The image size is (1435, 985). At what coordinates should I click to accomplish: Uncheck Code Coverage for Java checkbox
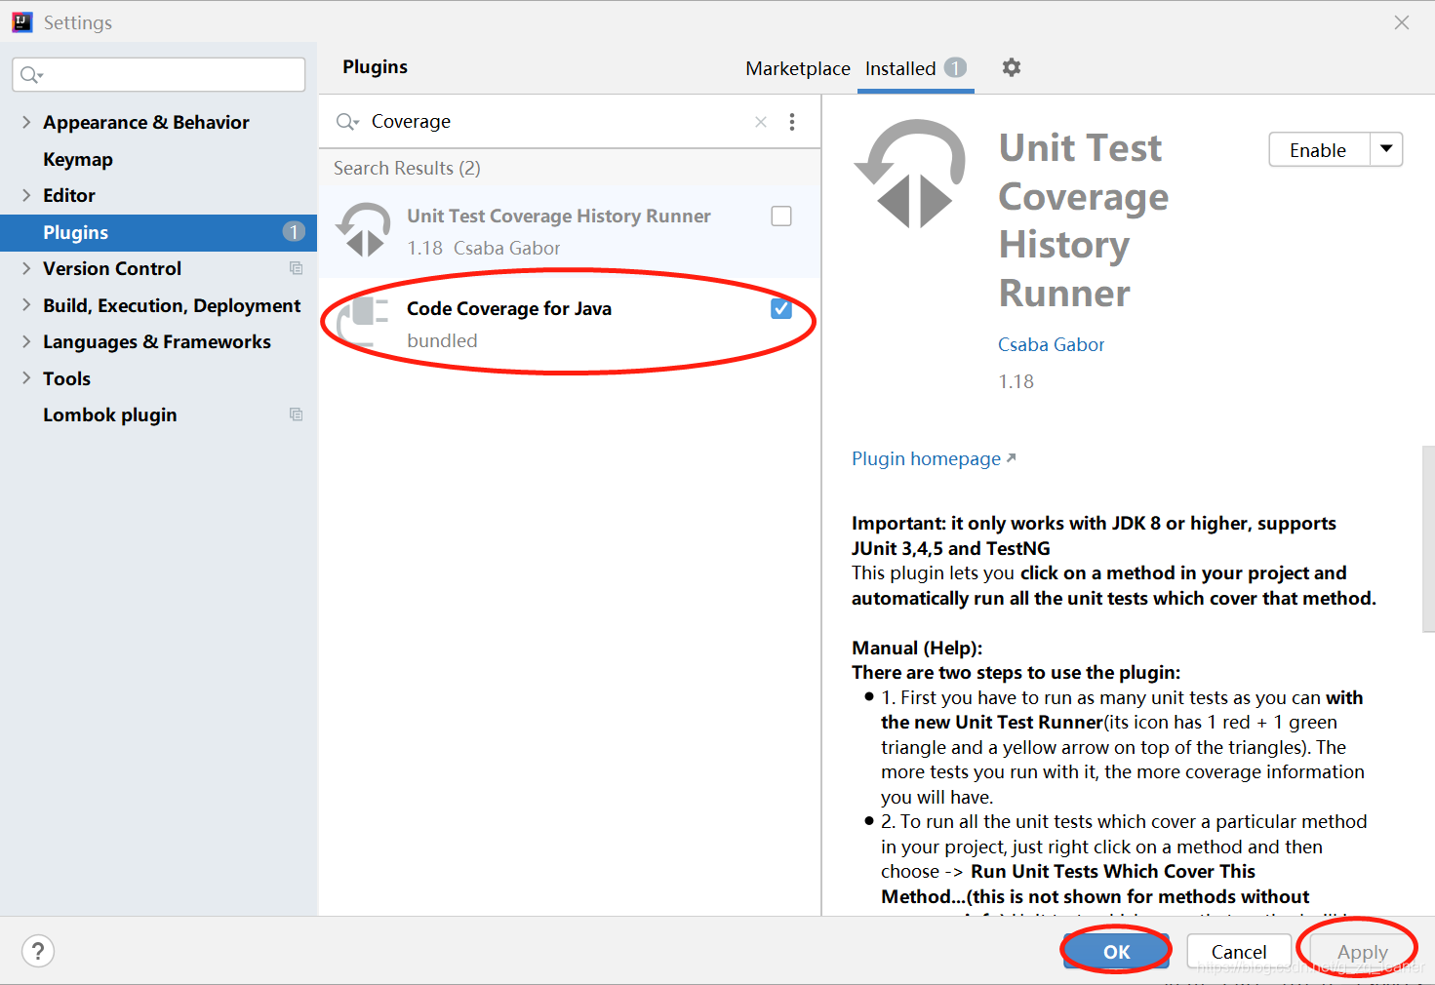[x=781, y=309]
